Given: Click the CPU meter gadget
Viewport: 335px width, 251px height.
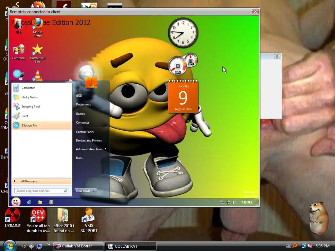Looking at the screenshot, I should (x=177, y=66).
